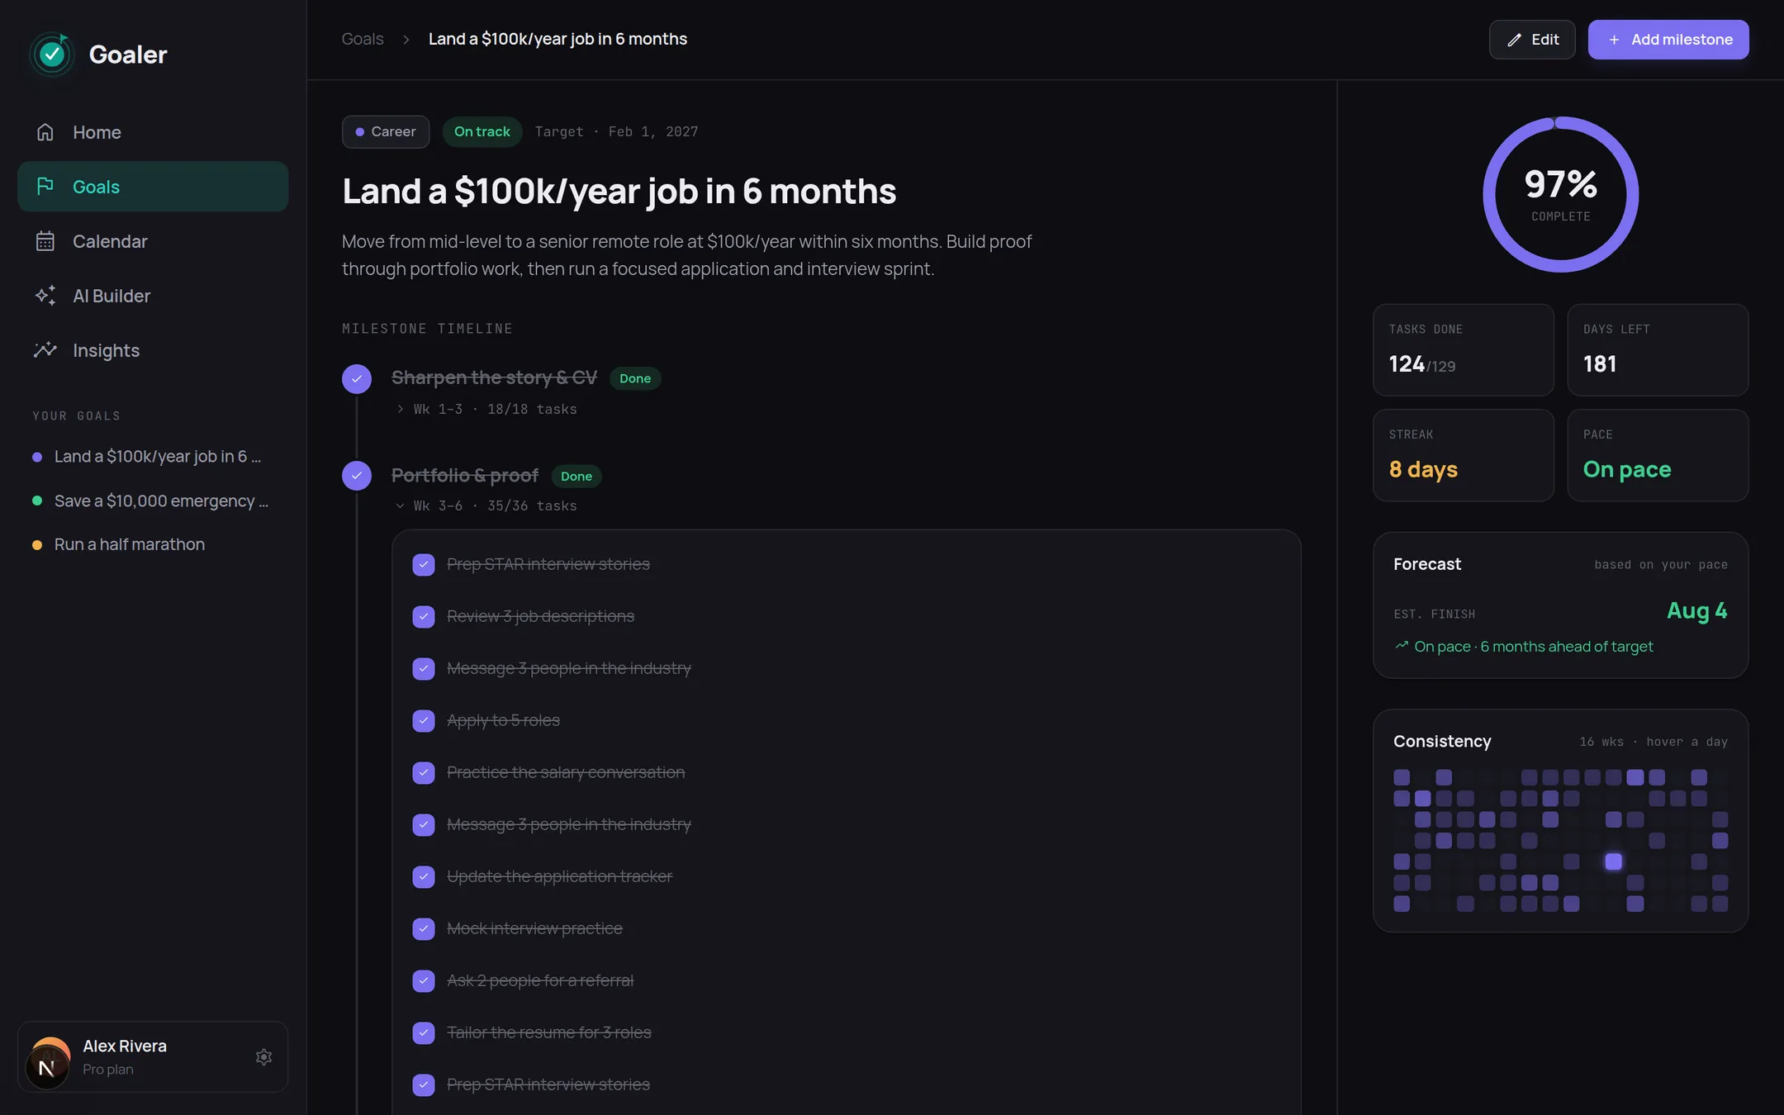Toggle Practice the salary conversation checkbox

coord(424,773)
